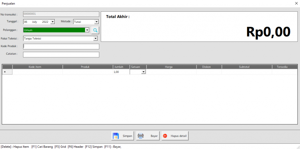This screenshot has width=300, height=149.
Task: Click the Simpan button with floppy icon
Action: (123, 136)
